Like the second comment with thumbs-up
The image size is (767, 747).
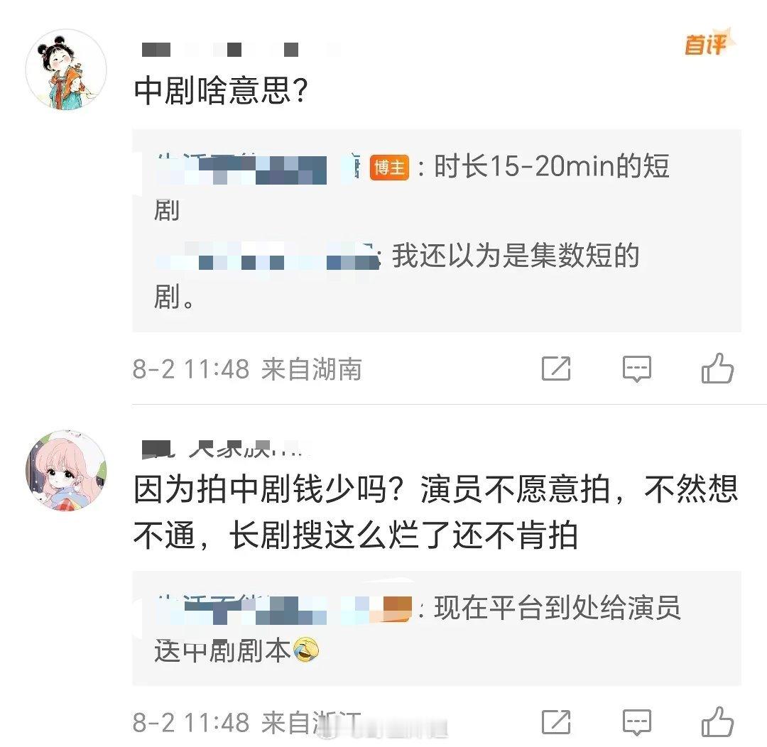(x=717, y=721)
